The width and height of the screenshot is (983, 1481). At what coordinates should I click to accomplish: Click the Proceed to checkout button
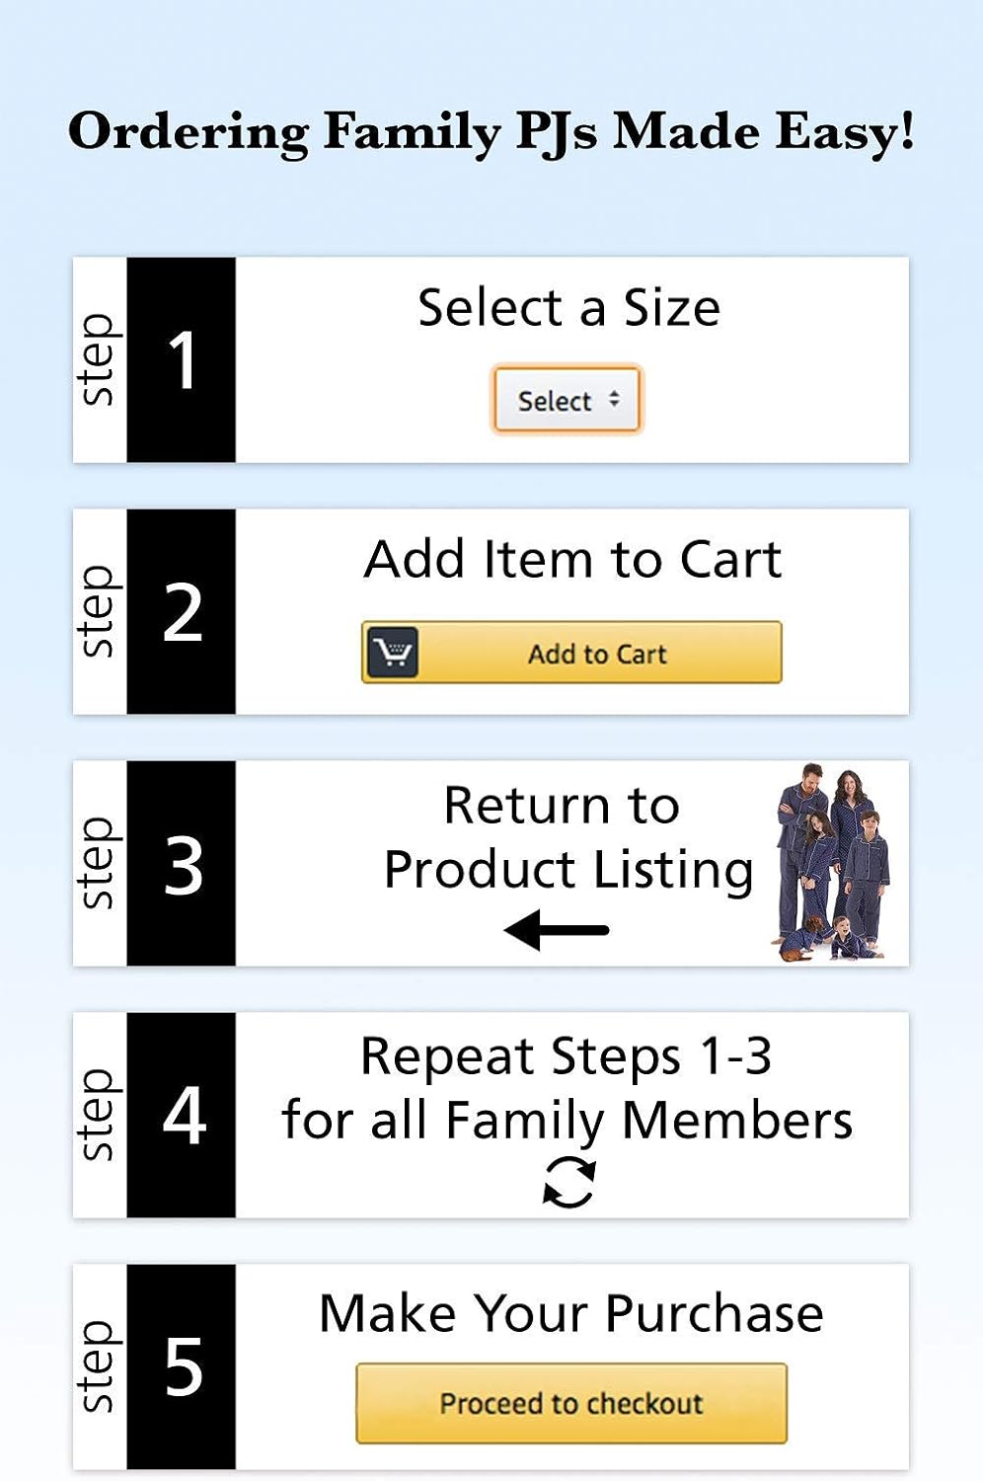click(570, 1403)
